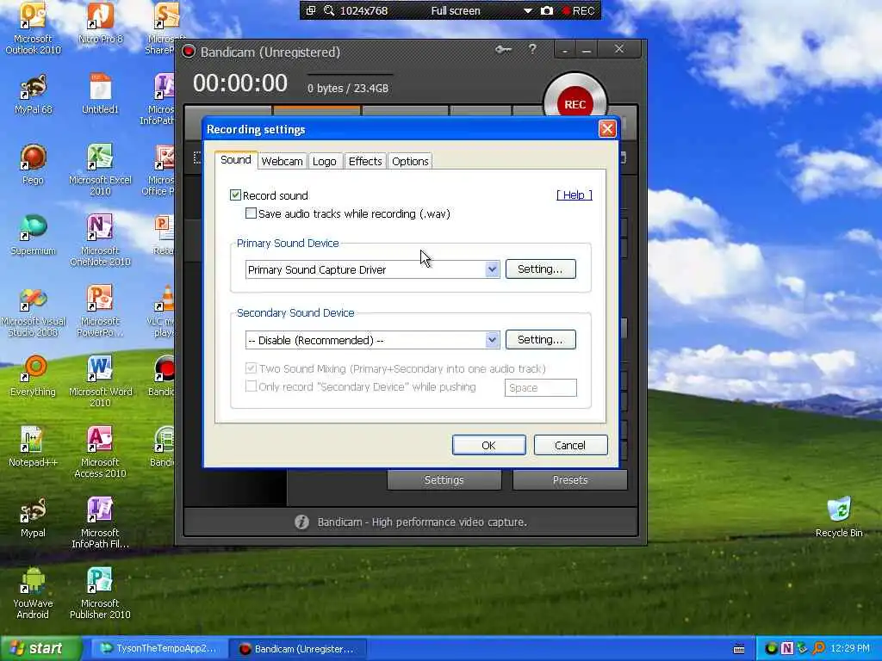
Task: Open the Windows start button
Action: (x=41, y=649)
